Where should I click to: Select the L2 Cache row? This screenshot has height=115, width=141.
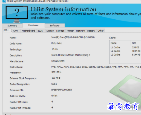click(x=125, y=51)
